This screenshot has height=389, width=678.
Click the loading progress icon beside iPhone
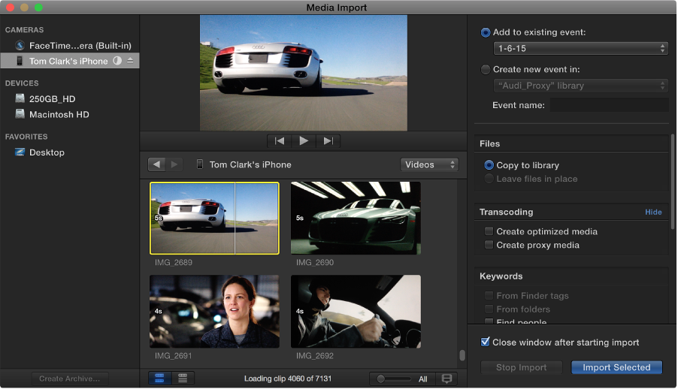tap(117, 61)
